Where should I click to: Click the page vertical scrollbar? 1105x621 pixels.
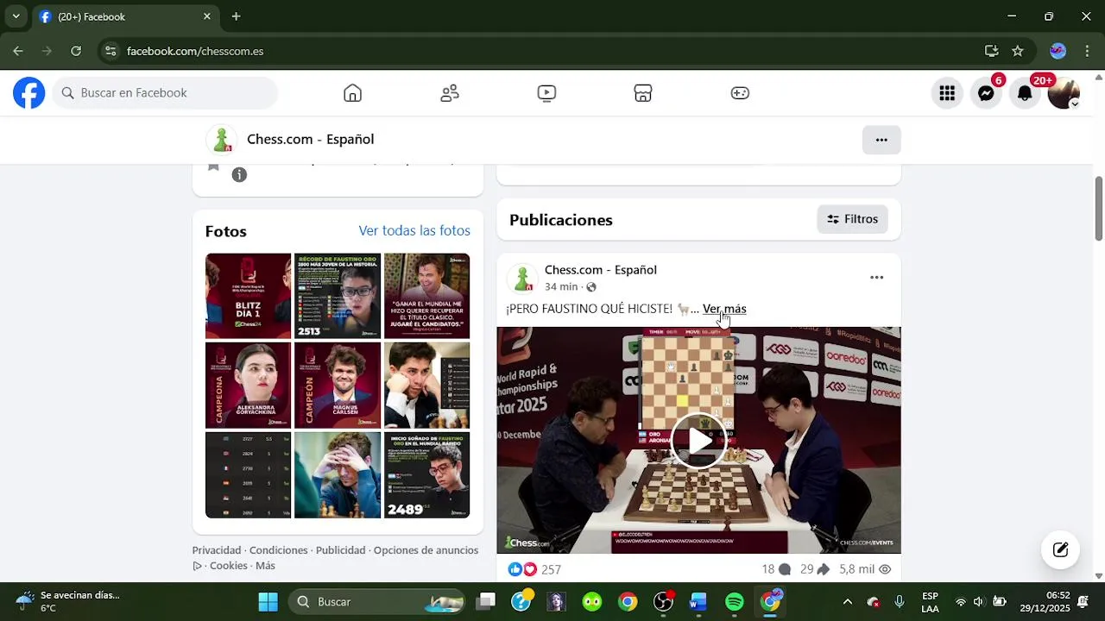tap(1099, 207)
